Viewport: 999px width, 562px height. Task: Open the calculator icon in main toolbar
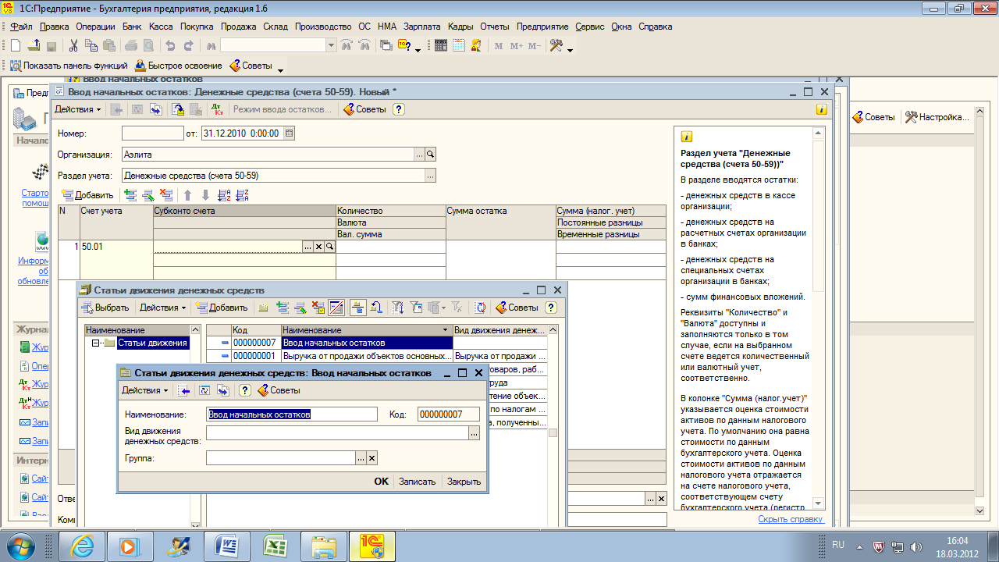click(x=441, y=46)
